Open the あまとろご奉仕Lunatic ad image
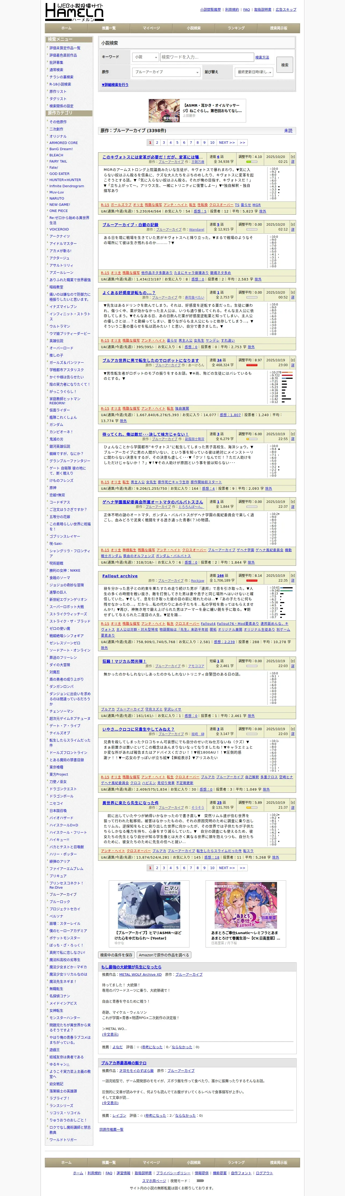 pyautogui.click(x=246, y=906)
